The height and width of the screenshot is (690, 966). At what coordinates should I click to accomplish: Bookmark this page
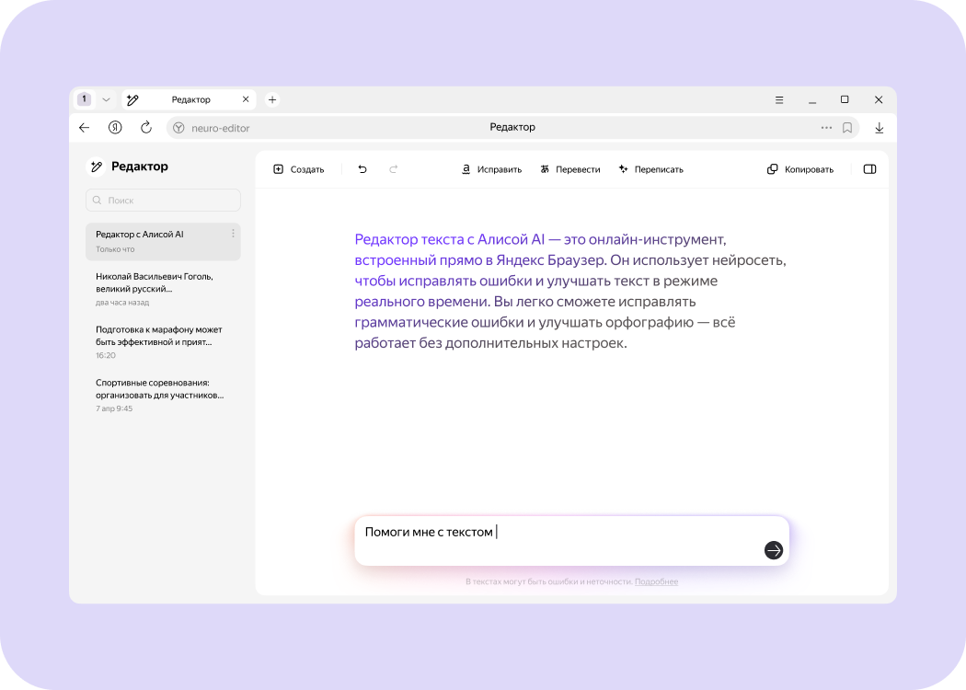847,128
